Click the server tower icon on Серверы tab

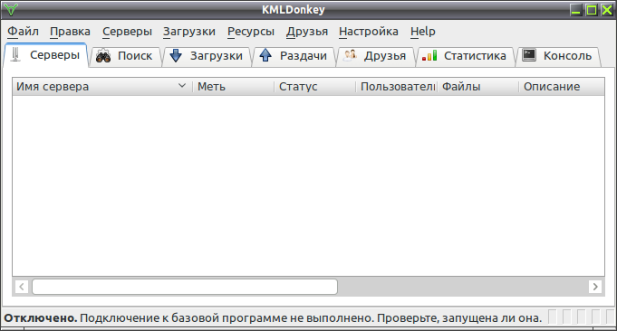15,54
